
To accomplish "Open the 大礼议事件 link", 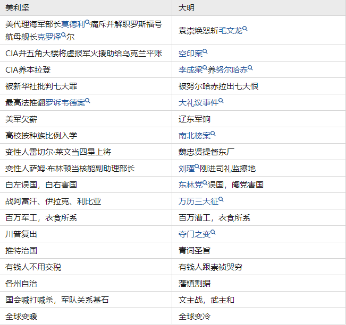I will (x=194, y=102).
